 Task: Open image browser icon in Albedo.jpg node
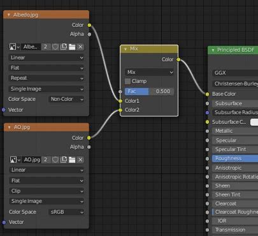15,47
